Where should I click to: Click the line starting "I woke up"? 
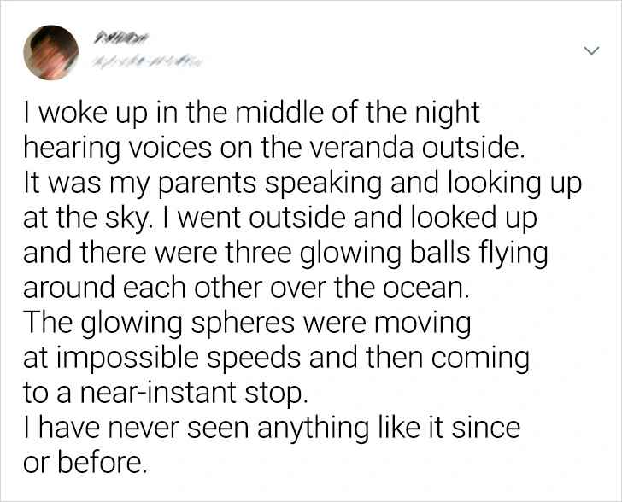(x=250, y=113)
